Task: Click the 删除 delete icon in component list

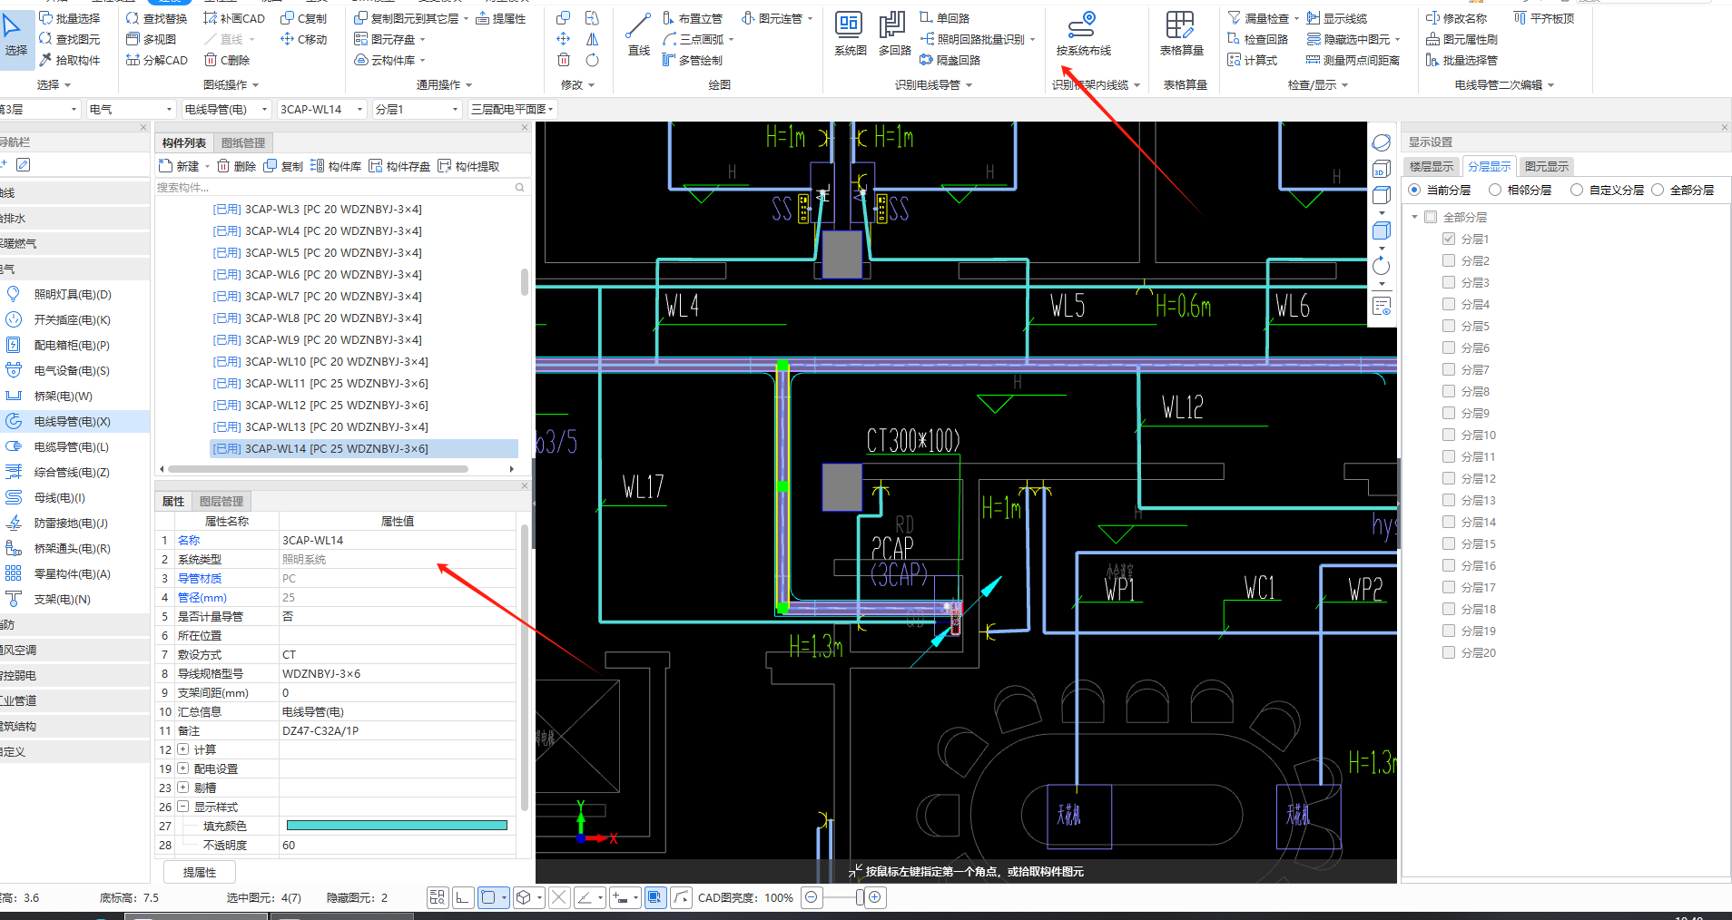Action: (x=222, y=166)
